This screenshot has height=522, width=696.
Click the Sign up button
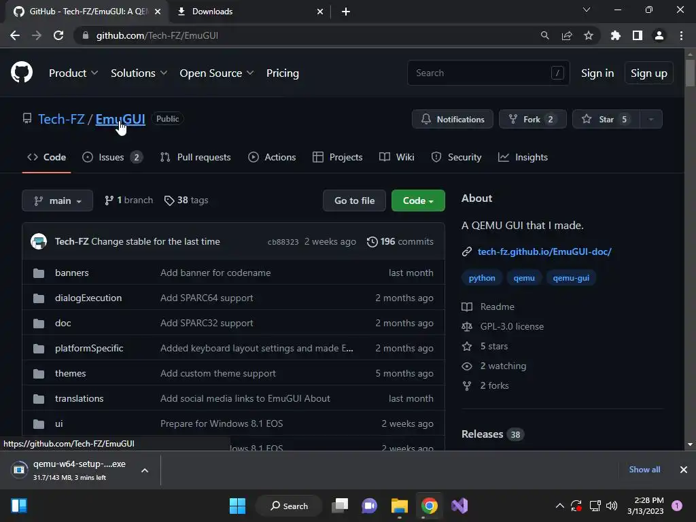tap(649, 73)
